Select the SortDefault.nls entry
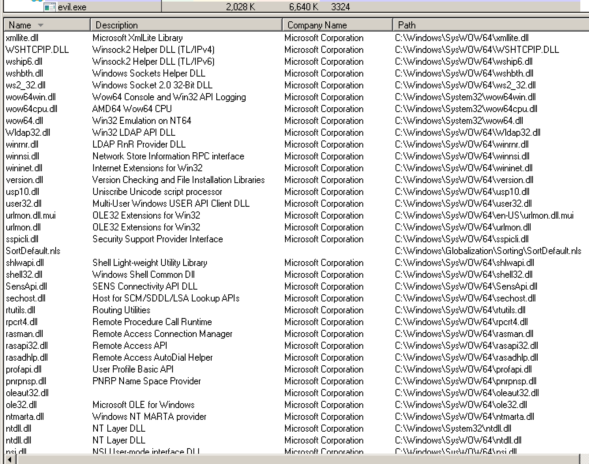 tap(33, 251)
